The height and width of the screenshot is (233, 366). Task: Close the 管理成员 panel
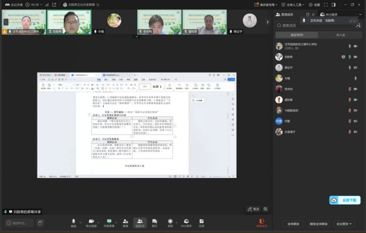pos(313,15)
